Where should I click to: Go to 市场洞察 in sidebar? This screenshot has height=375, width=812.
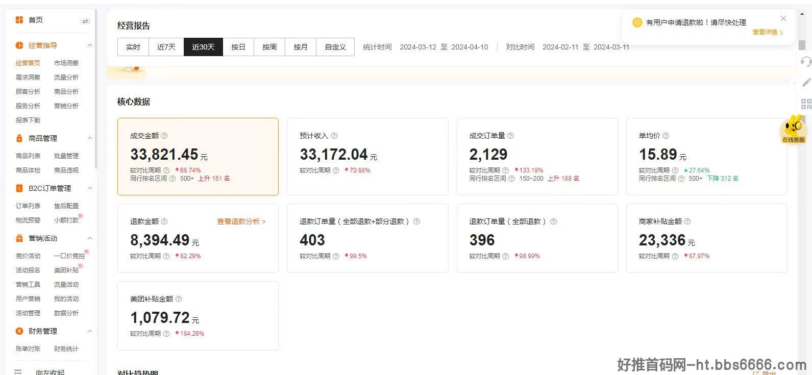click(x=66, y=63)
